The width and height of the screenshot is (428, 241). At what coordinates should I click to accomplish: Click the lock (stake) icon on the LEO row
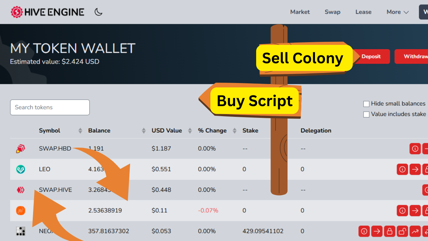pos(428,169)
